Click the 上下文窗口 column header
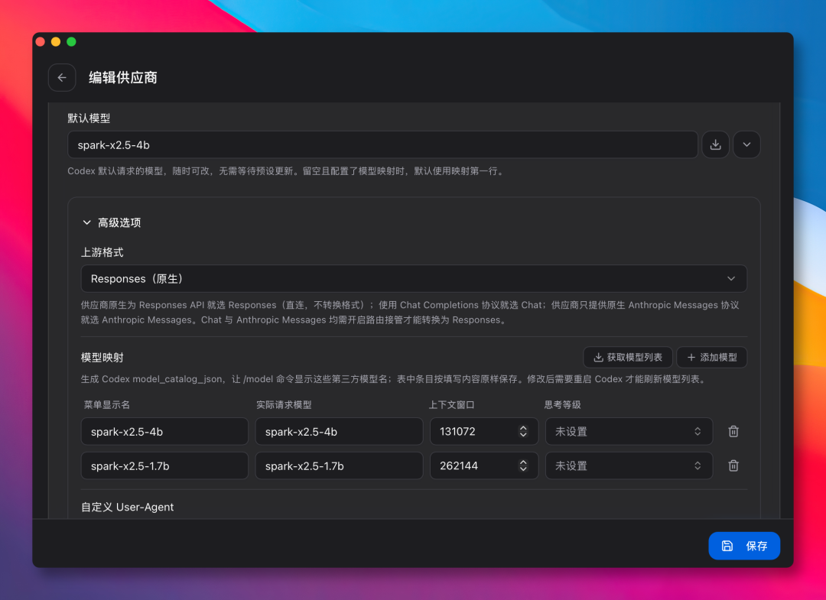The height and width of the screenshot is (600, 826). (x=451, y=405)
